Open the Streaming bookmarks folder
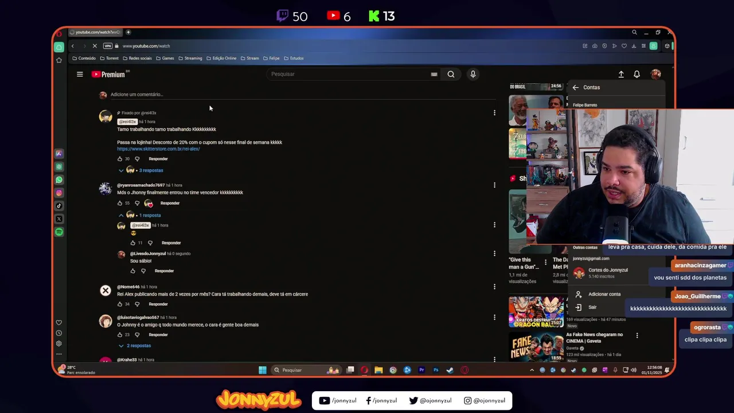Screen dimensions: 734x413 190,58
